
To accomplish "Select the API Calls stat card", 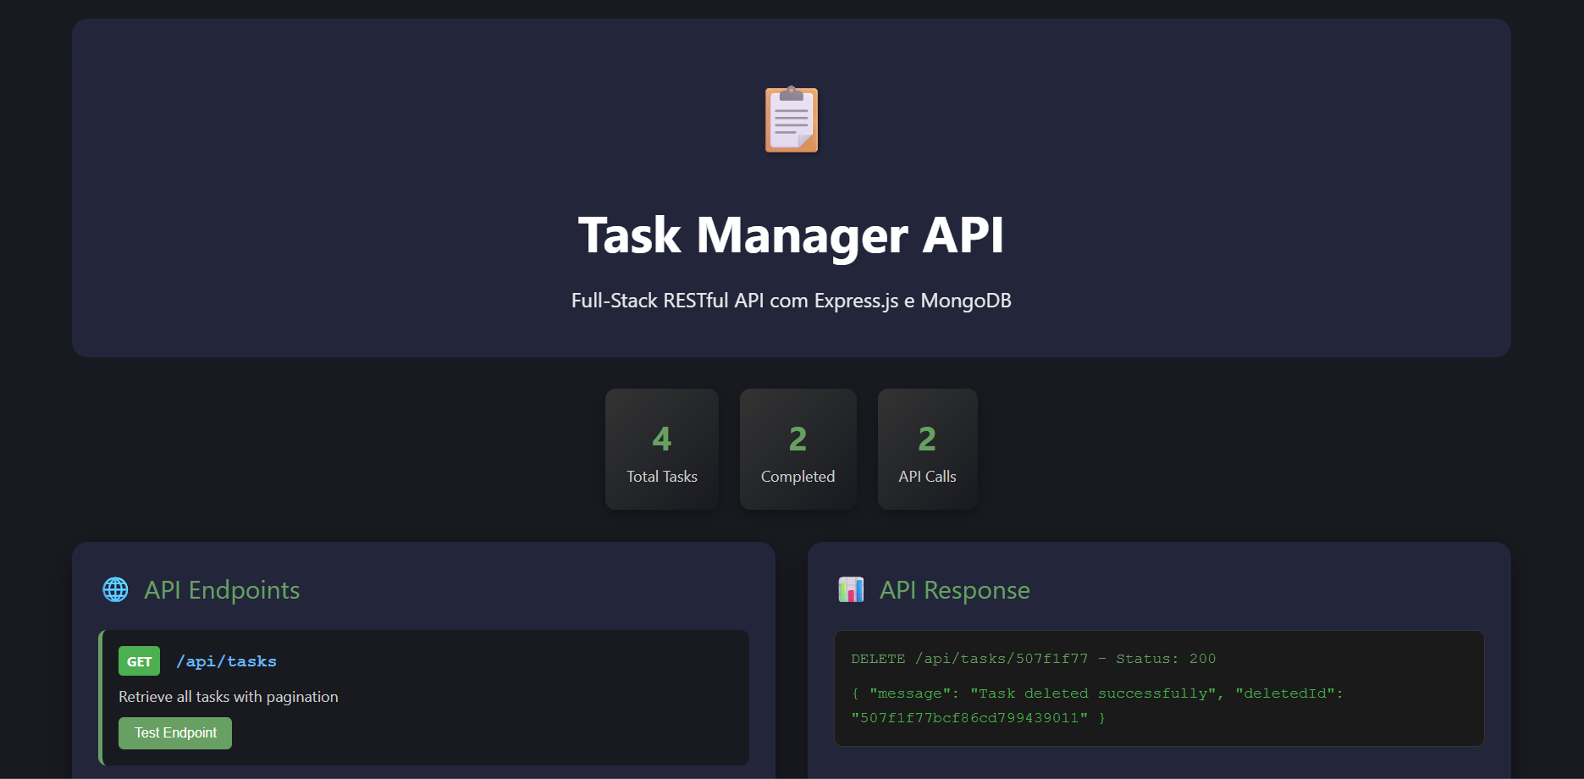I will [927, 449].
